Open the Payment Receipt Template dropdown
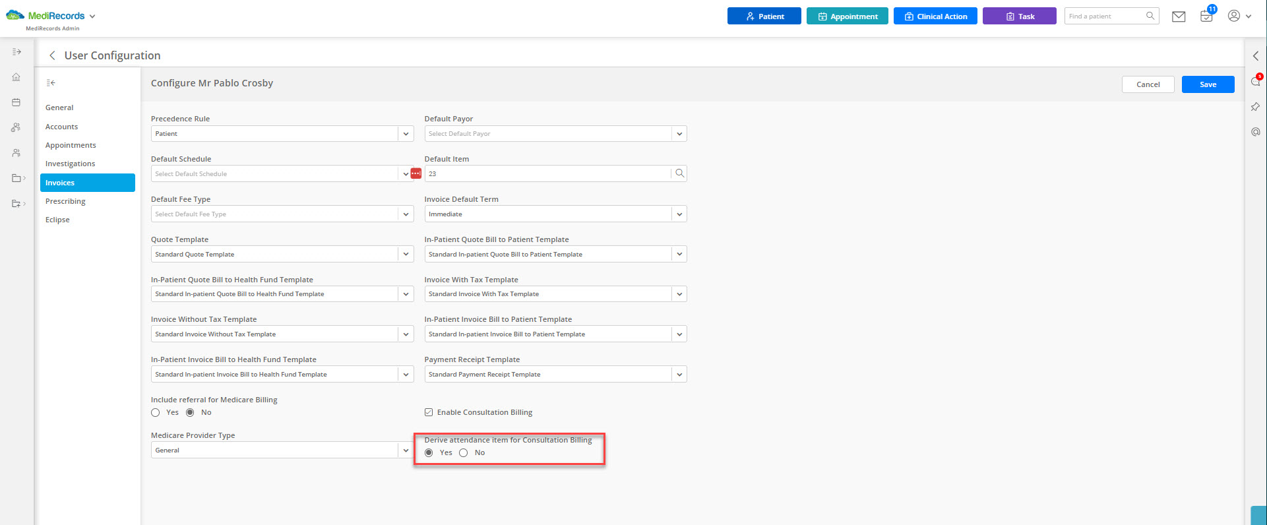 [x=555, y=375]
